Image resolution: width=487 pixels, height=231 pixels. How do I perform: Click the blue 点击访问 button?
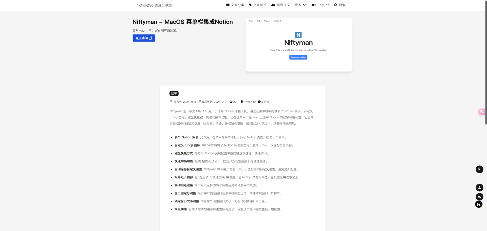144,38
